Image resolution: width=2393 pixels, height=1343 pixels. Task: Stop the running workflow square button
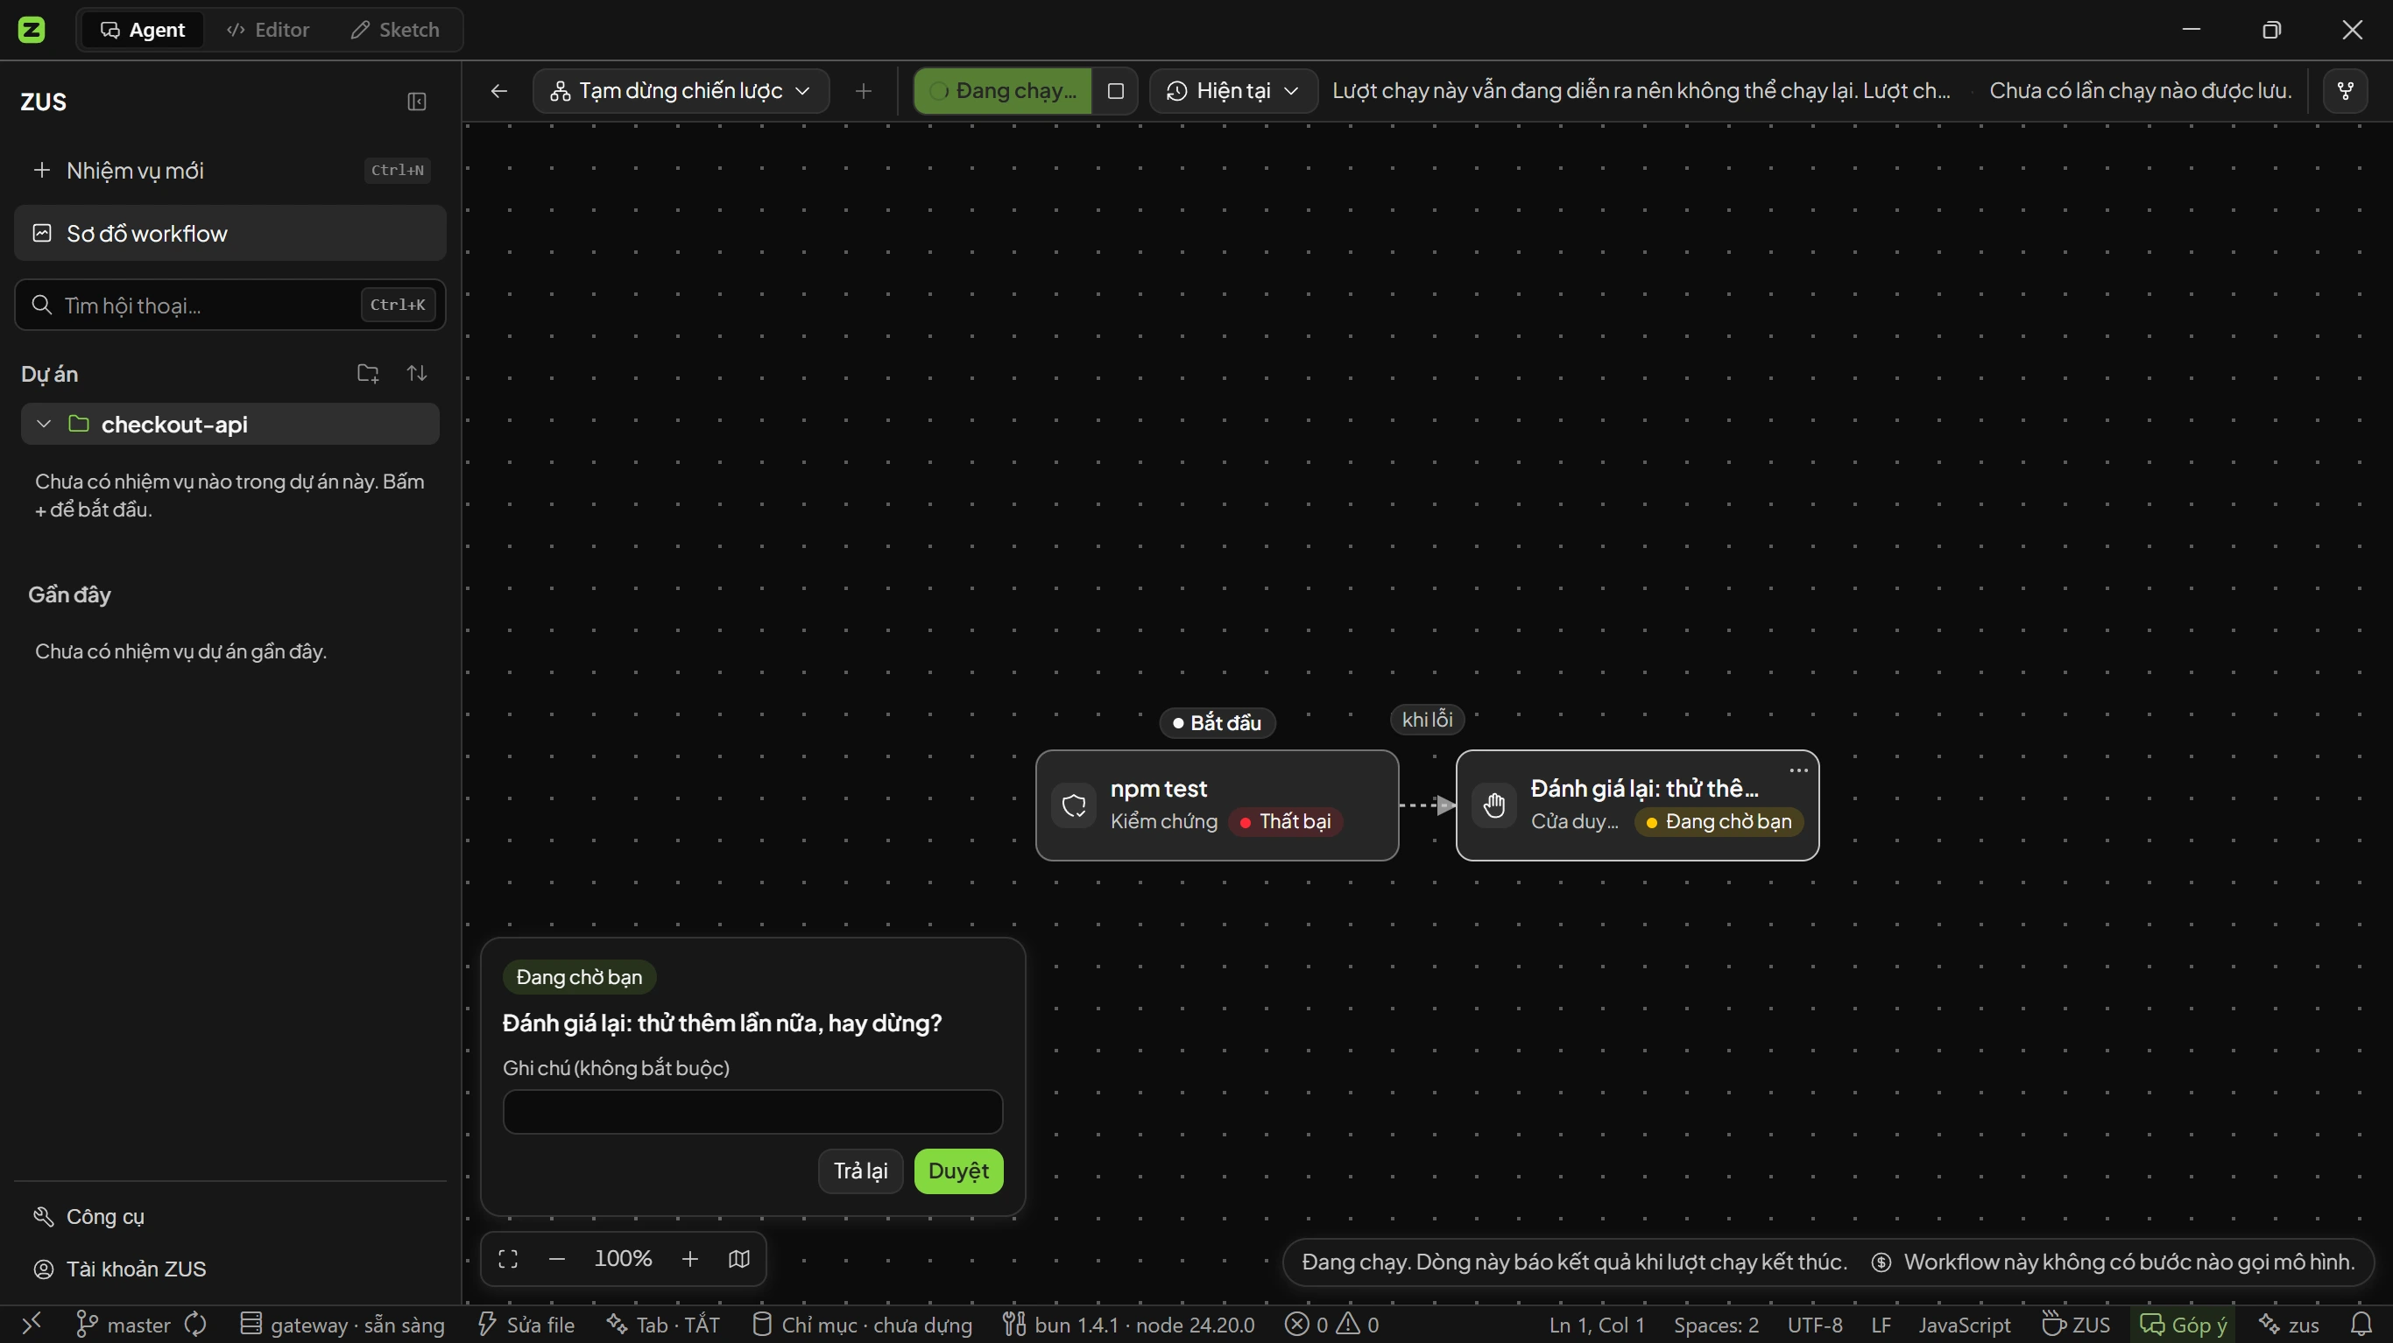pyautogui.click(x=1116, y=91)
